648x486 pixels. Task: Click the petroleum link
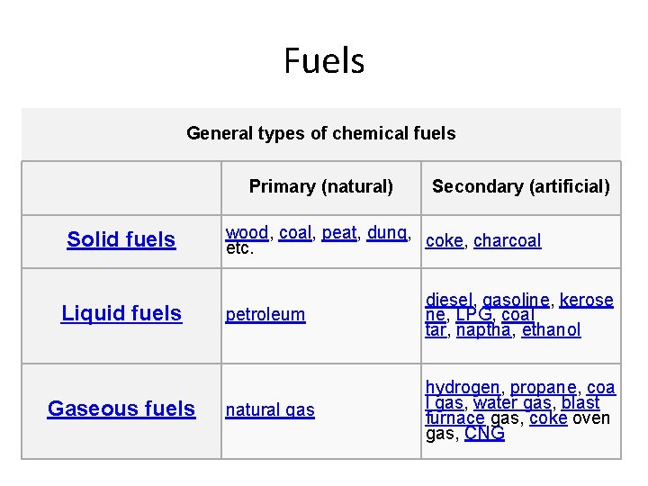(x=265, y=315)
